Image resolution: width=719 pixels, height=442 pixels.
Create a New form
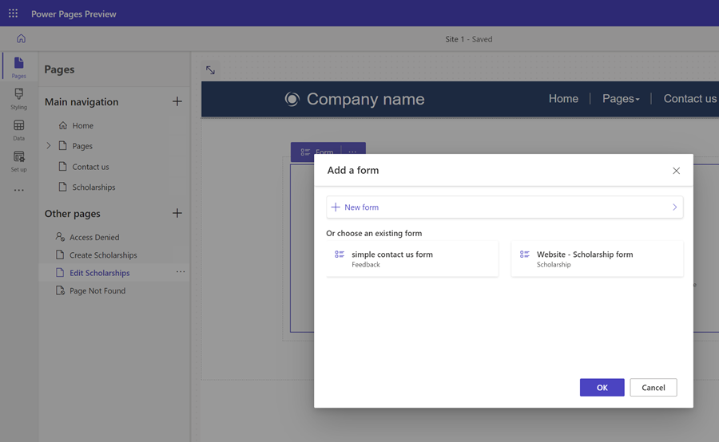pos(504,207)
